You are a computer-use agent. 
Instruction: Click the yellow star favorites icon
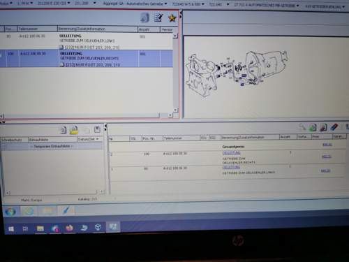point(172,17)
